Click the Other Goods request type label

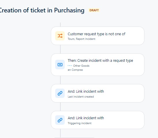[x=81, y=66]
